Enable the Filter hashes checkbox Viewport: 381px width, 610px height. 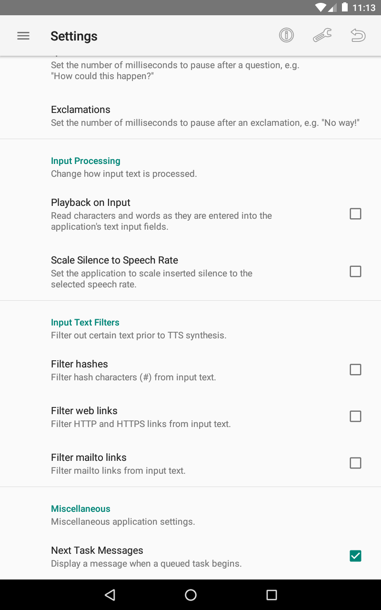point(355,370)
